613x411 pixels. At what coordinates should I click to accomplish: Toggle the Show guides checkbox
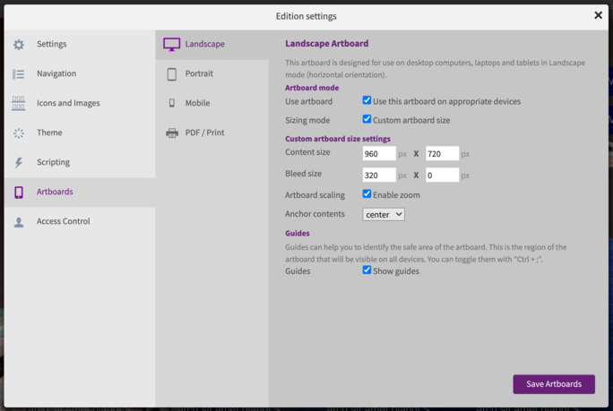click(x=367, y=270)
